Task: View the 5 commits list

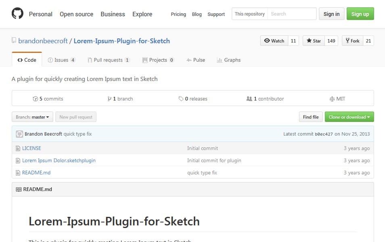Action: [x=48, y=99]
